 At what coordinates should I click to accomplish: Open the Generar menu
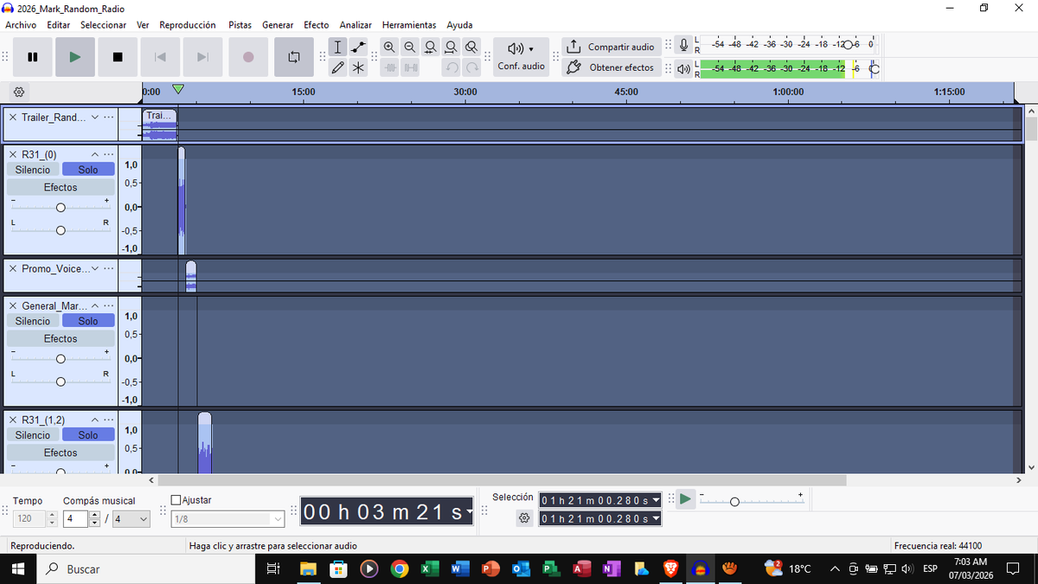(278, 25)
